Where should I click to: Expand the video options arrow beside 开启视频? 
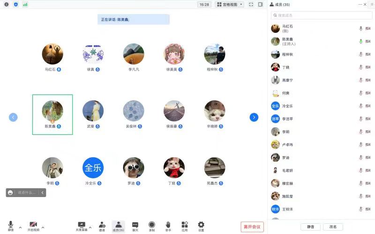click(x=43, y=227)
